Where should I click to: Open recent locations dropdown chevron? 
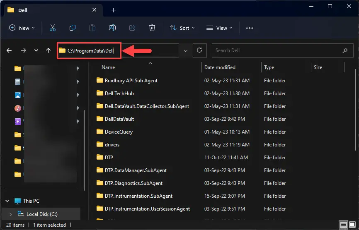click(36, 50)
